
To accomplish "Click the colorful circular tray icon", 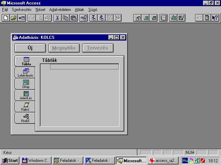I will pos(191,161).
